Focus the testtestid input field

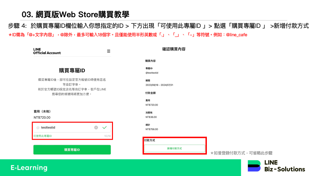pyautogui.click(x=66, y=128)
